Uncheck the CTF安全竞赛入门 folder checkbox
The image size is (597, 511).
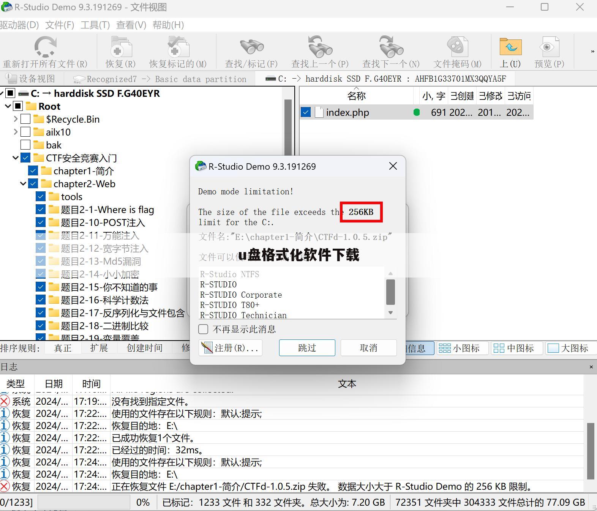[25, 158]
